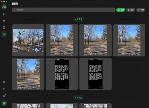Collapse the 2 天前 date group
This screenshot has width=149, height=108.
point(79,19)
